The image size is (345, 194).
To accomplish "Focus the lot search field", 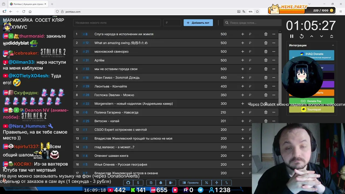I will pos(252,23).
